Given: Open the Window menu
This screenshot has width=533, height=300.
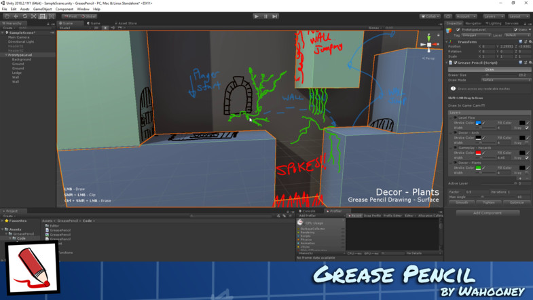Looking at the screenshot, I should pyautogui.click(x=83, y=10).
